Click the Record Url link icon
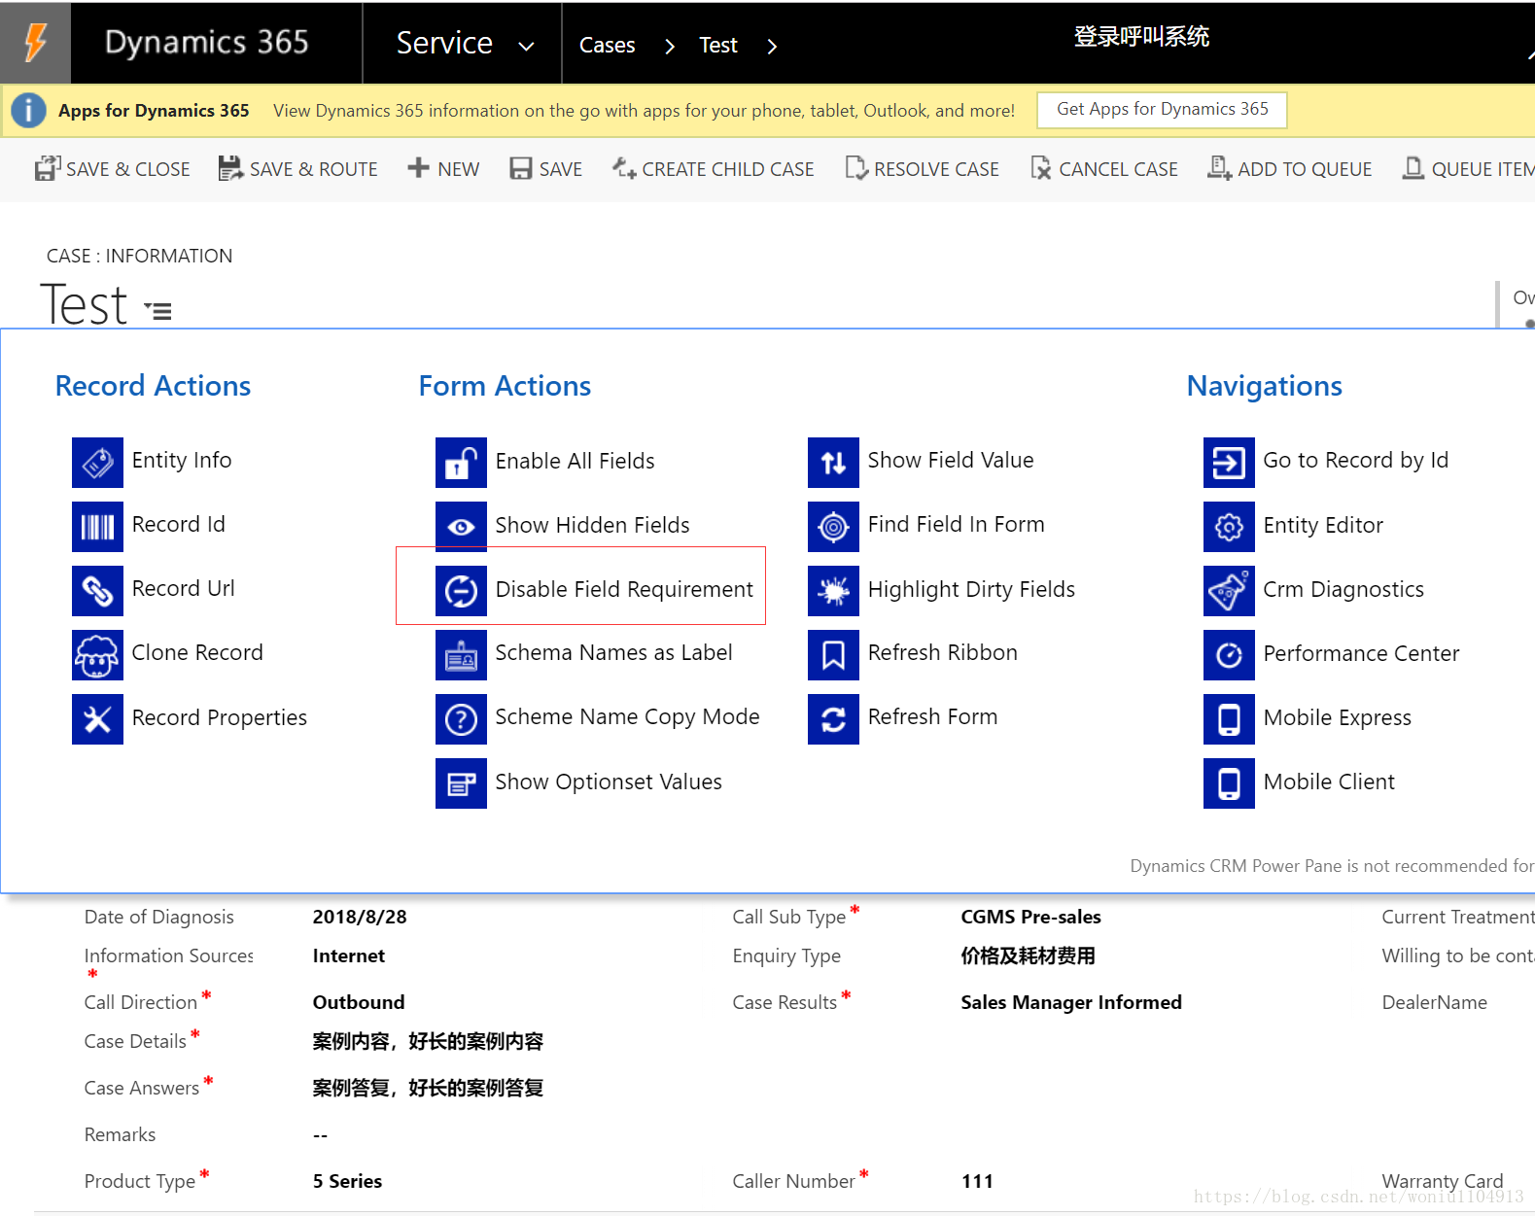The image size is (1535, 1216). click(97, 590)
